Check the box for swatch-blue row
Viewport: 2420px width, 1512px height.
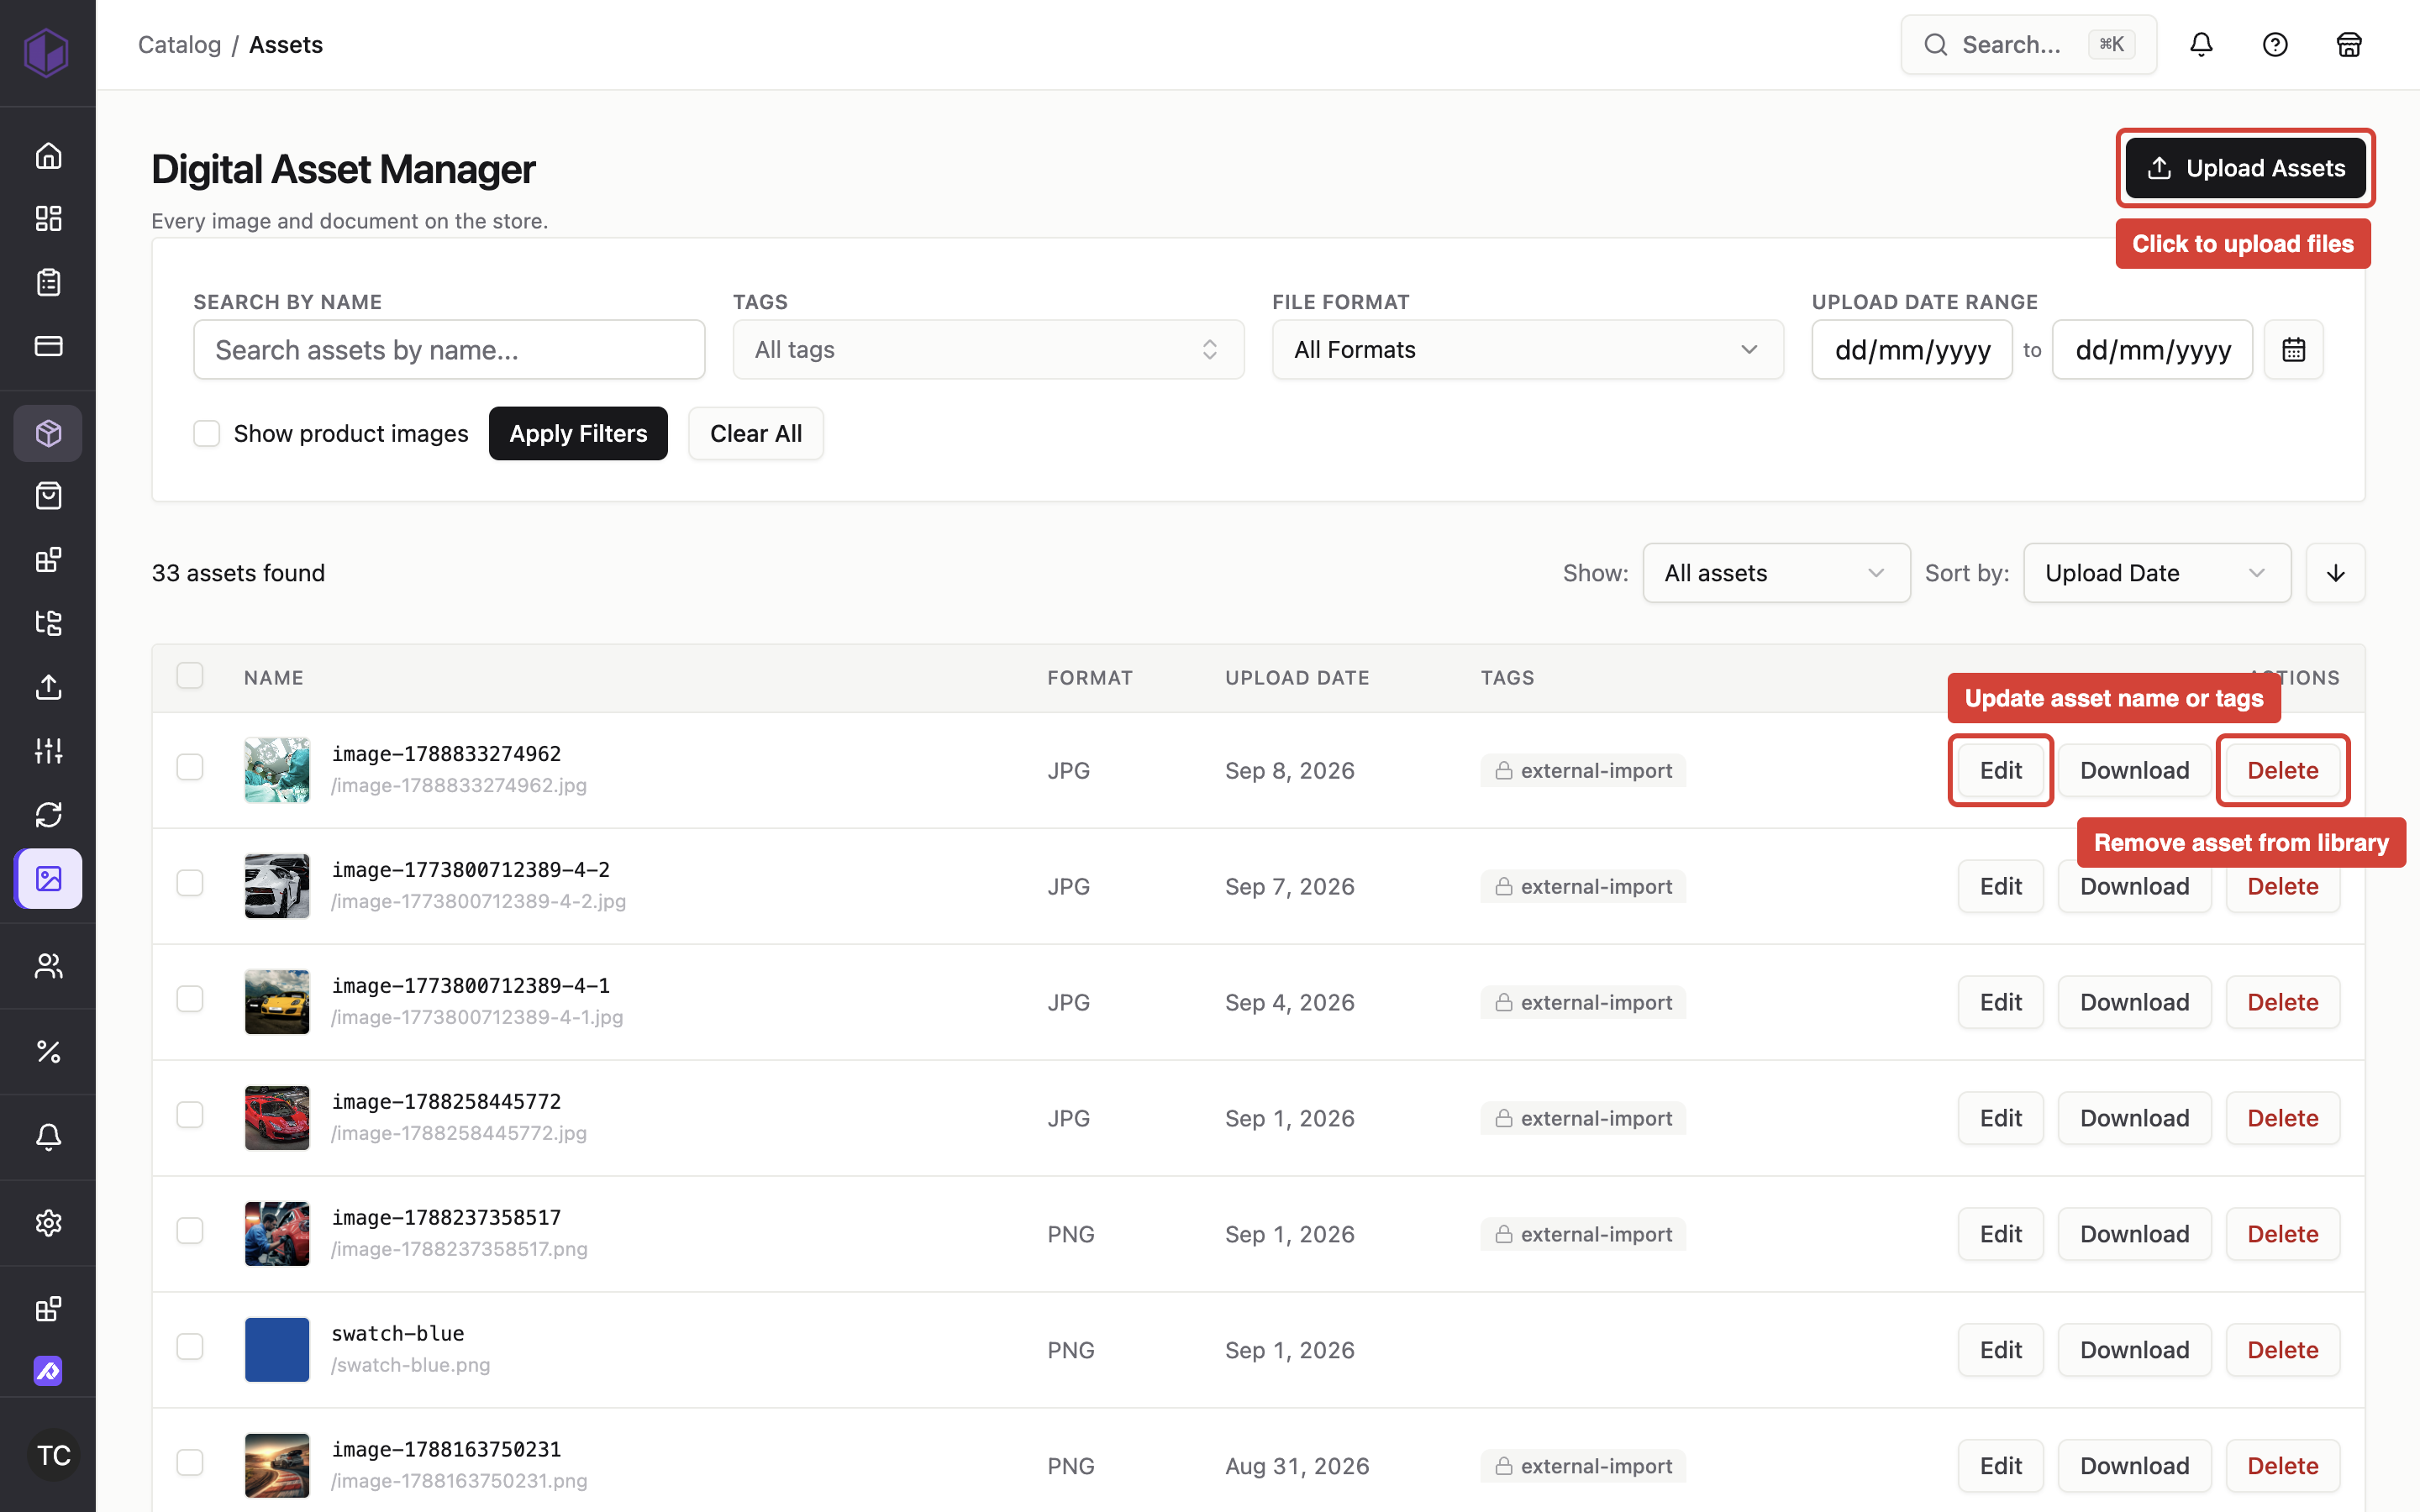click(x=190, y=1347)
